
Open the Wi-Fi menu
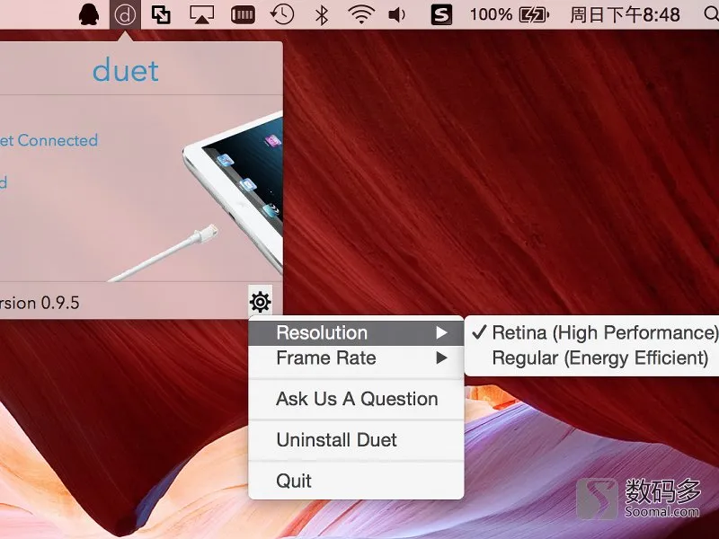(x=361, y=14)
